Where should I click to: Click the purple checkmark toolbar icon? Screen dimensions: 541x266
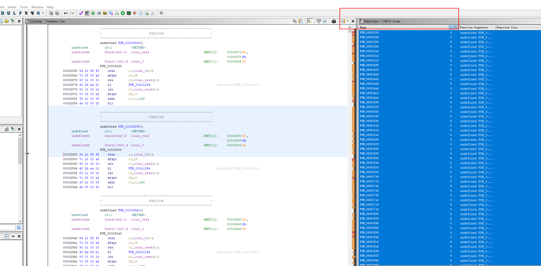[81, 13]
